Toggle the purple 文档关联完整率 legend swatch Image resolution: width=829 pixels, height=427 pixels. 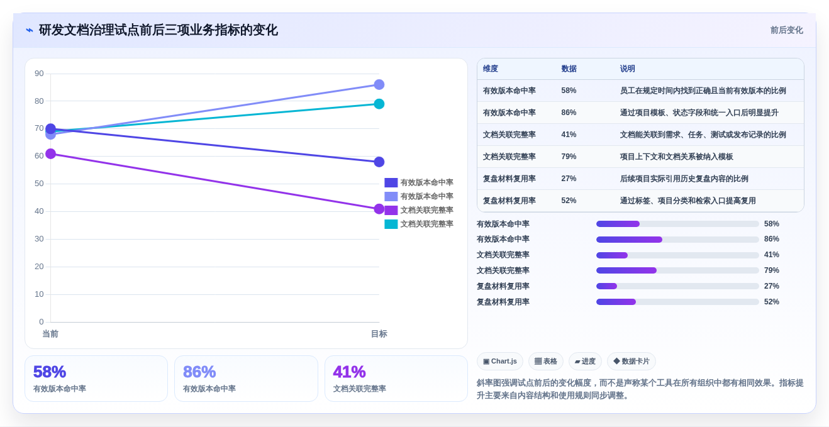(x=391, y=210)
